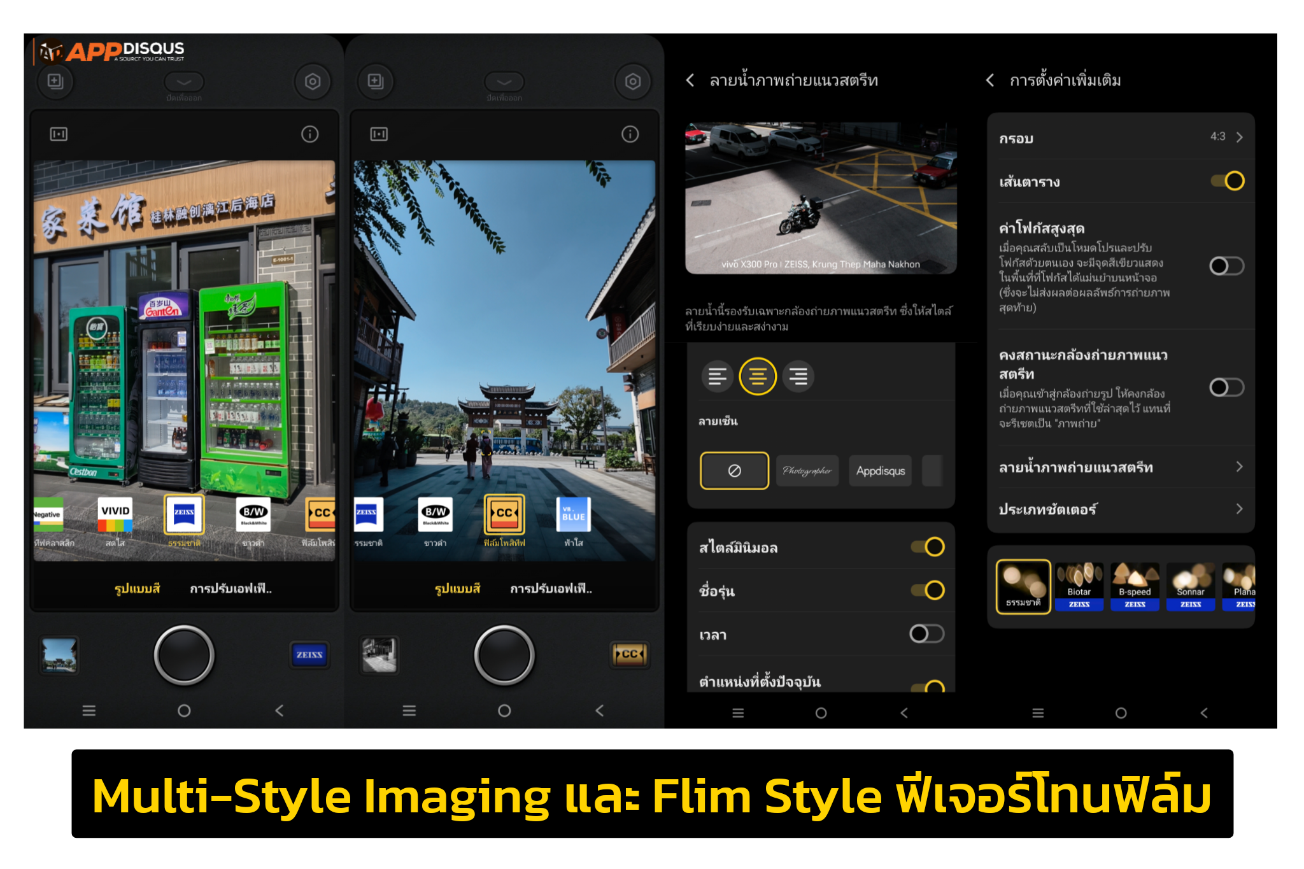Select the Photographer signature style
1304x869 pixels.
click(807, 471)
